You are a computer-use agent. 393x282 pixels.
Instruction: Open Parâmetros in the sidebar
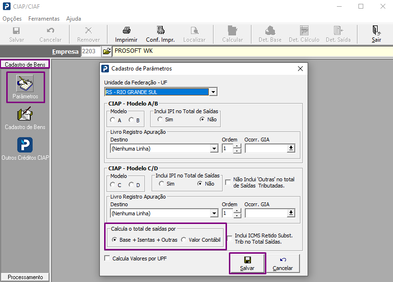(x=25, y=87)
